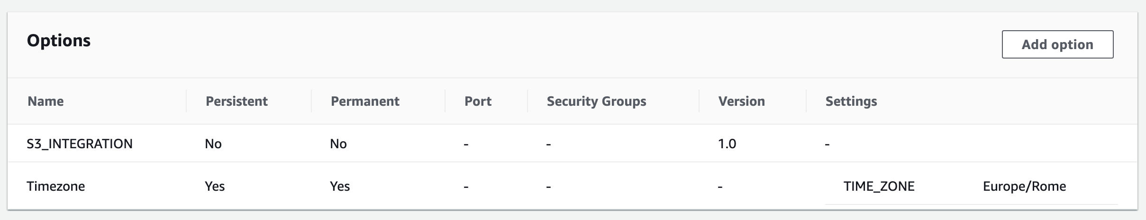Select the Timezone option name
This screenshot has height=220, width=1146.
pos(56,186)
